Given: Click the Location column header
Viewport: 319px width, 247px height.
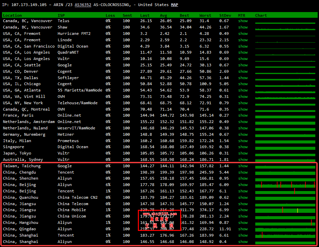Looking at the screenshot, I should 12,15.
